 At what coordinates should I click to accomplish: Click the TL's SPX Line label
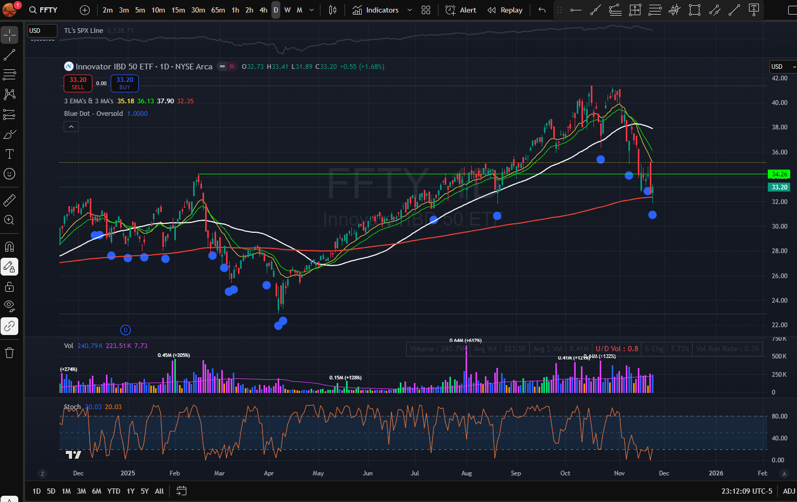point(84,31)
